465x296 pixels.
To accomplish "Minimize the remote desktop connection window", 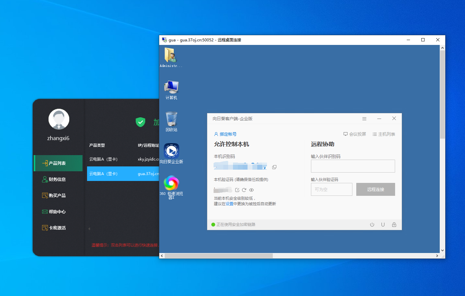I will (x=408, y=40).
